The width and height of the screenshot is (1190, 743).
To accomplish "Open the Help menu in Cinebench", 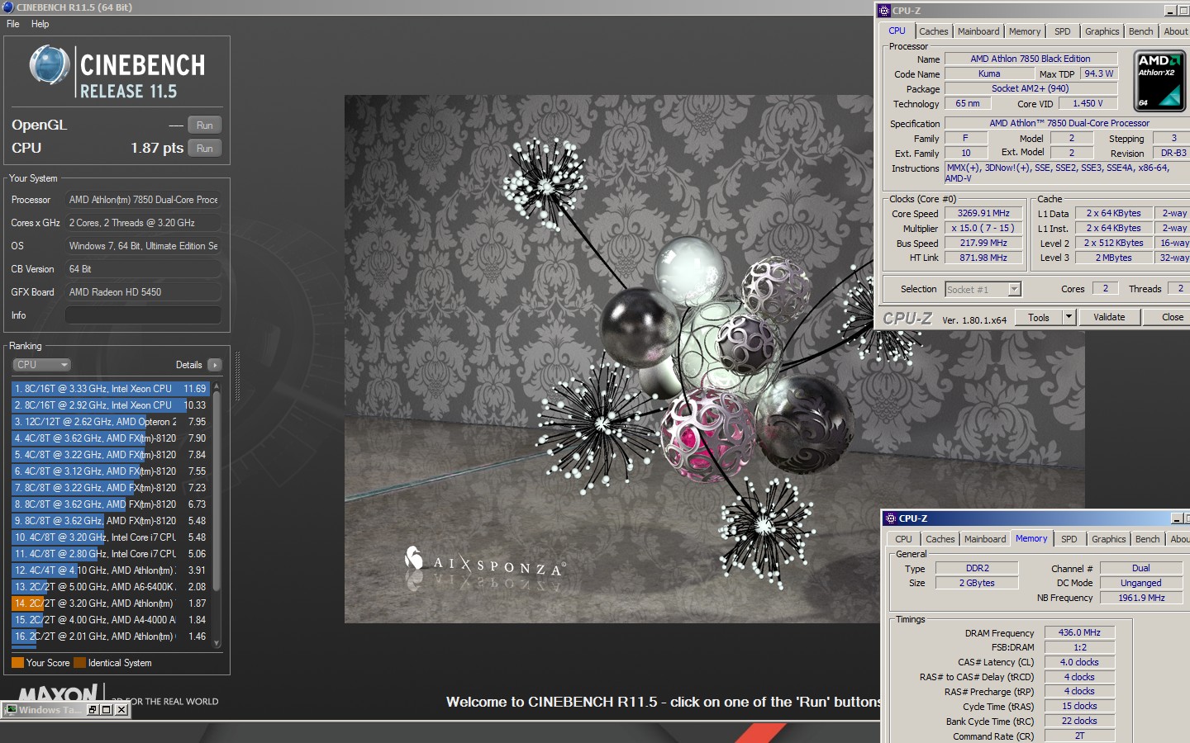I will coord(40,24).
